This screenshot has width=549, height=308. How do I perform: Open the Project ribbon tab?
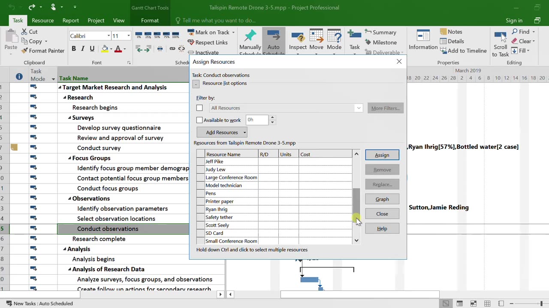coord(96,20)
